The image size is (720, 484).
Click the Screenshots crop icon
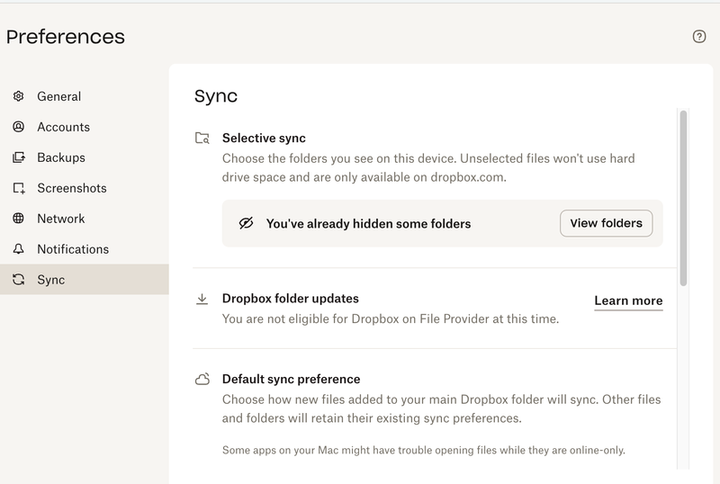pos(19,188)
